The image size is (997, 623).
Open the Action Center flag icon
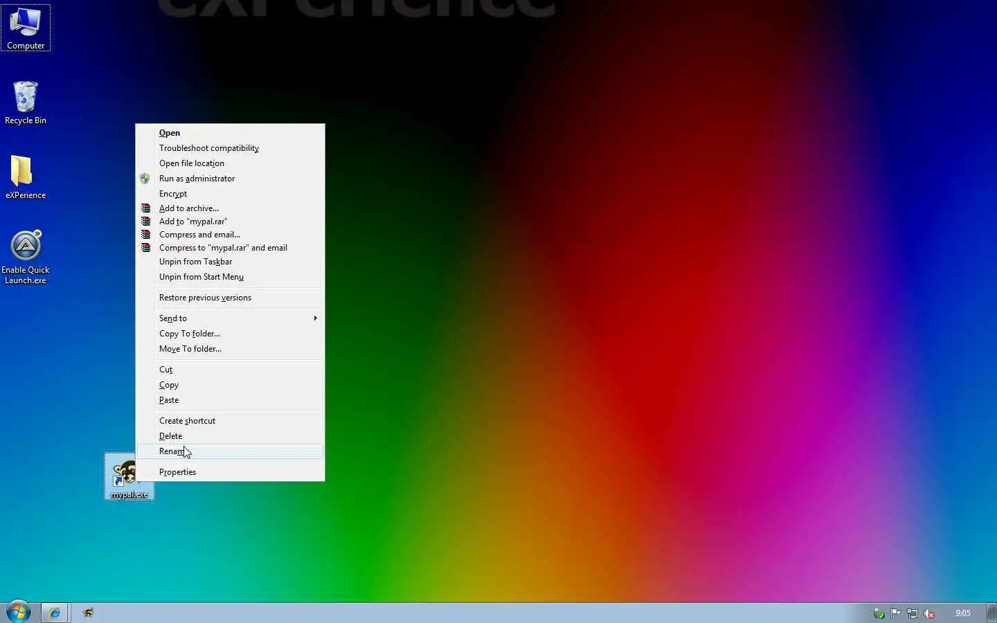coord(896,613)
